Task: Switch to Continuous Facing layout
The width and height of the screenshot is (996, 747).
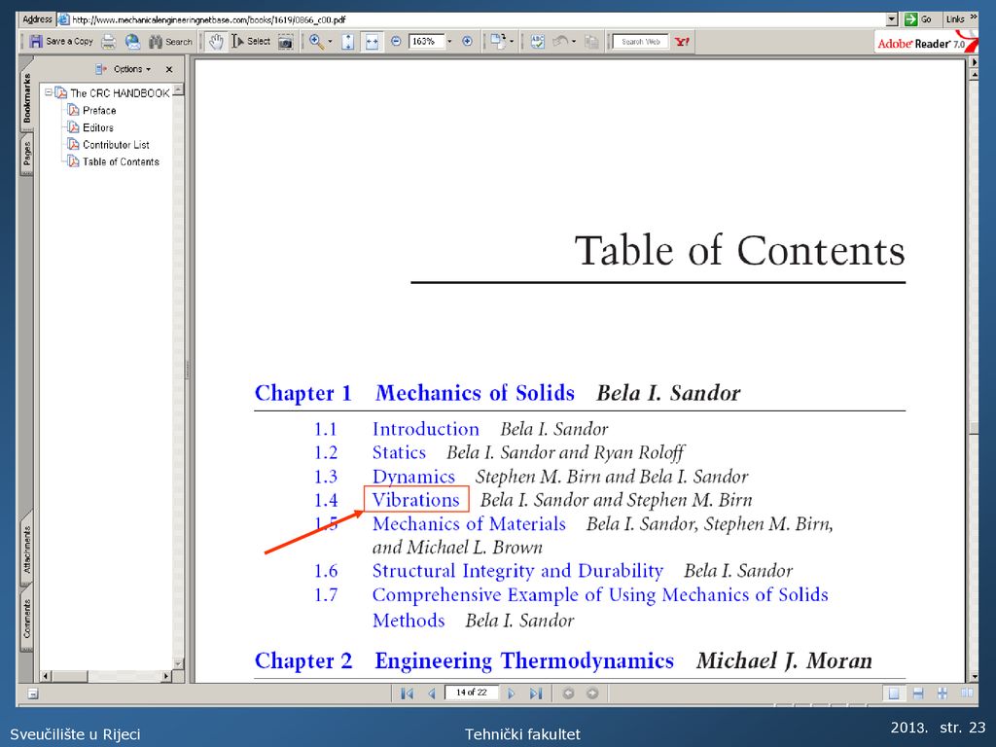Action: click(942, 694)
